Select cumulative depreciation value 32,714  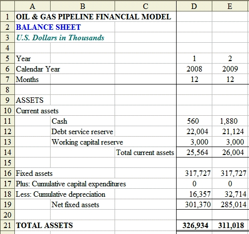coord(230,194)
